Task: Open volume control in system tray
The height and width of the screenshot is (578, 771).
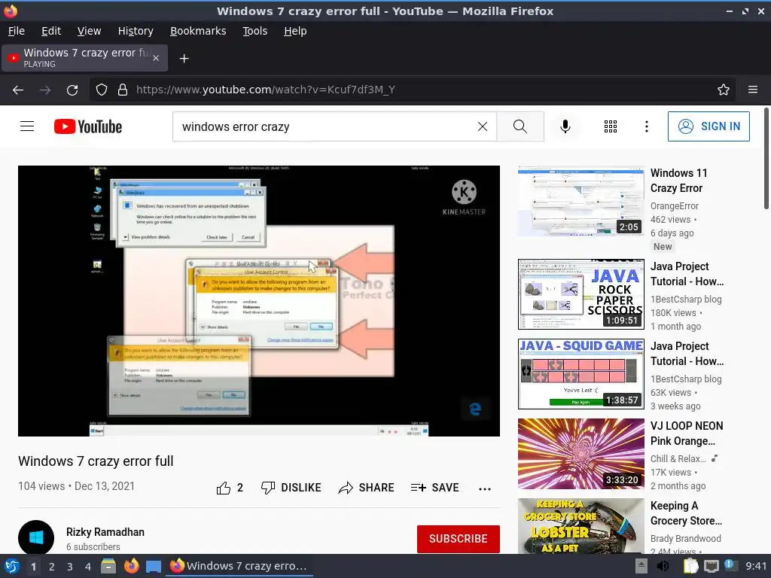Action: coord(663,566)
